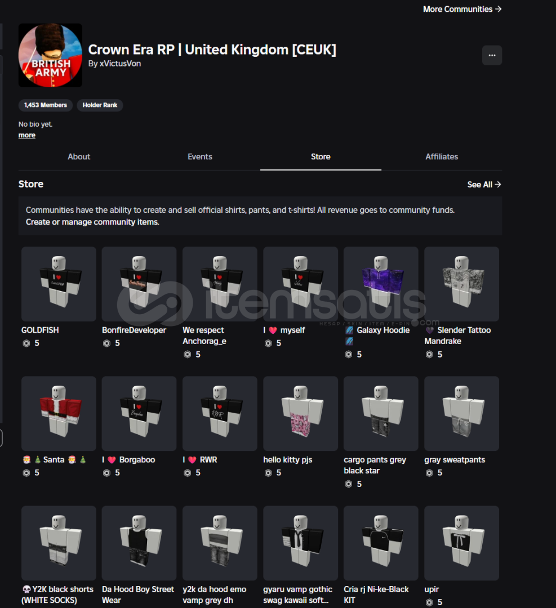Open the hello kitty pjs thumbnail
This screenshot has height=608, width=556.
[x=300, y=413]
